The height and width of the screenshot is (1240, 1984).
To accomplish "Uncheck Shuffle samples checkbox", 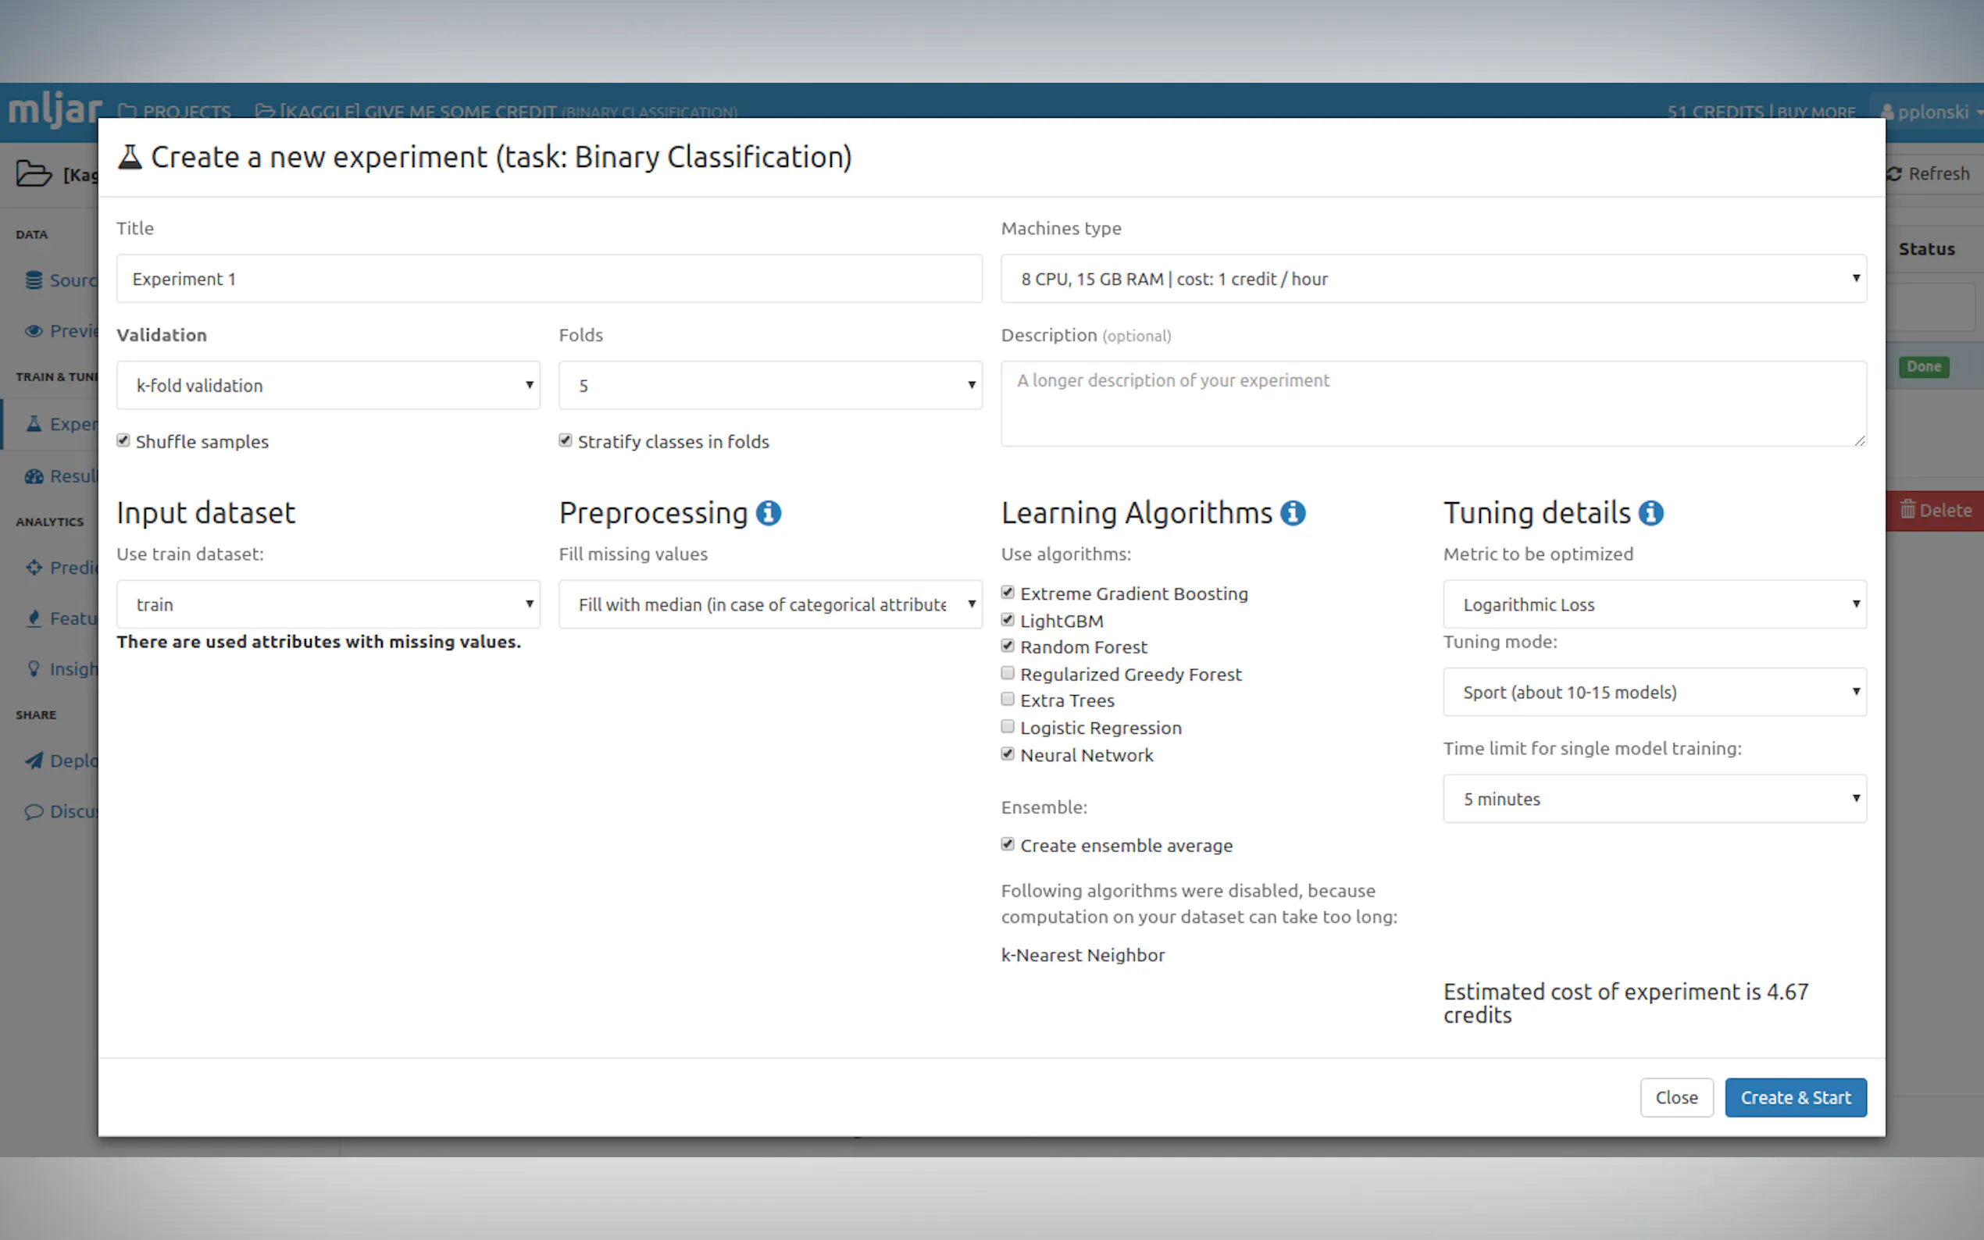I will (x=123, y=440).
